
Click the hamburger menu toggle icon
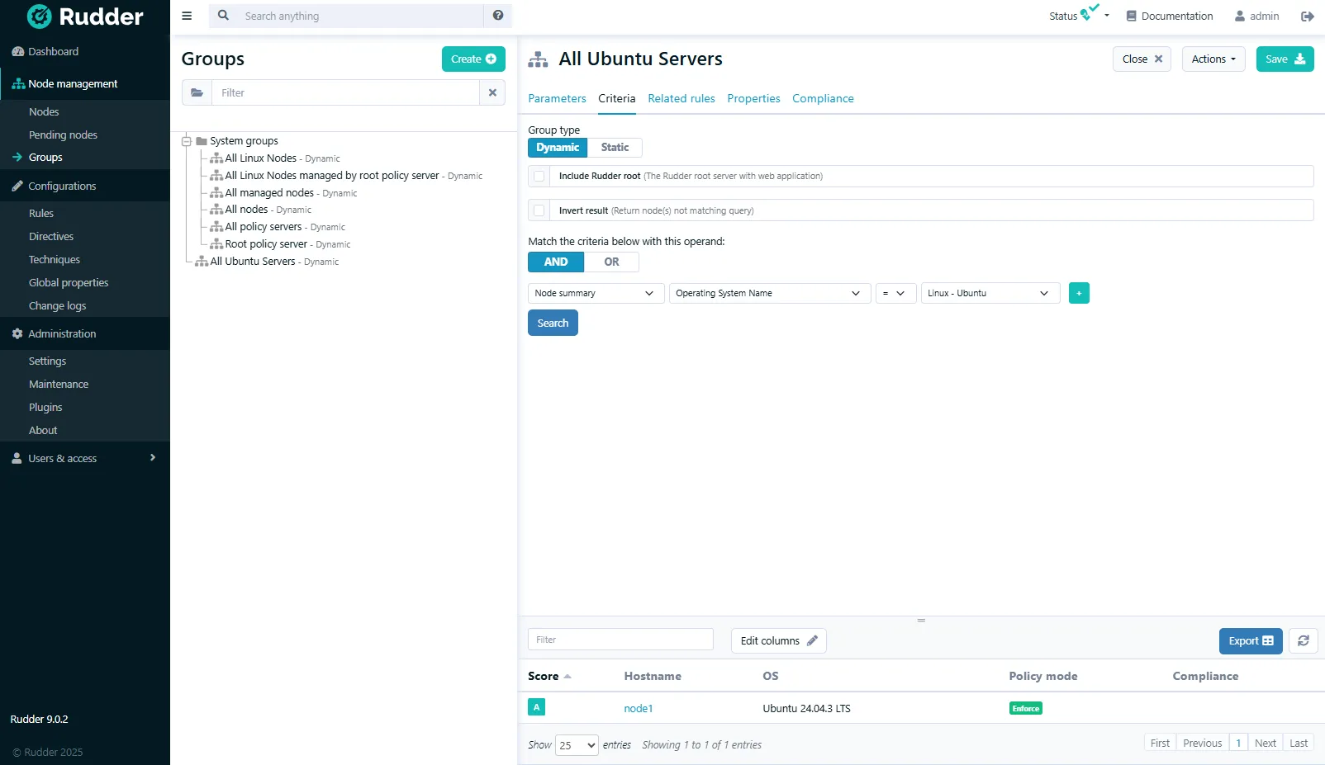pyautogui.click(x=187, y=16)
